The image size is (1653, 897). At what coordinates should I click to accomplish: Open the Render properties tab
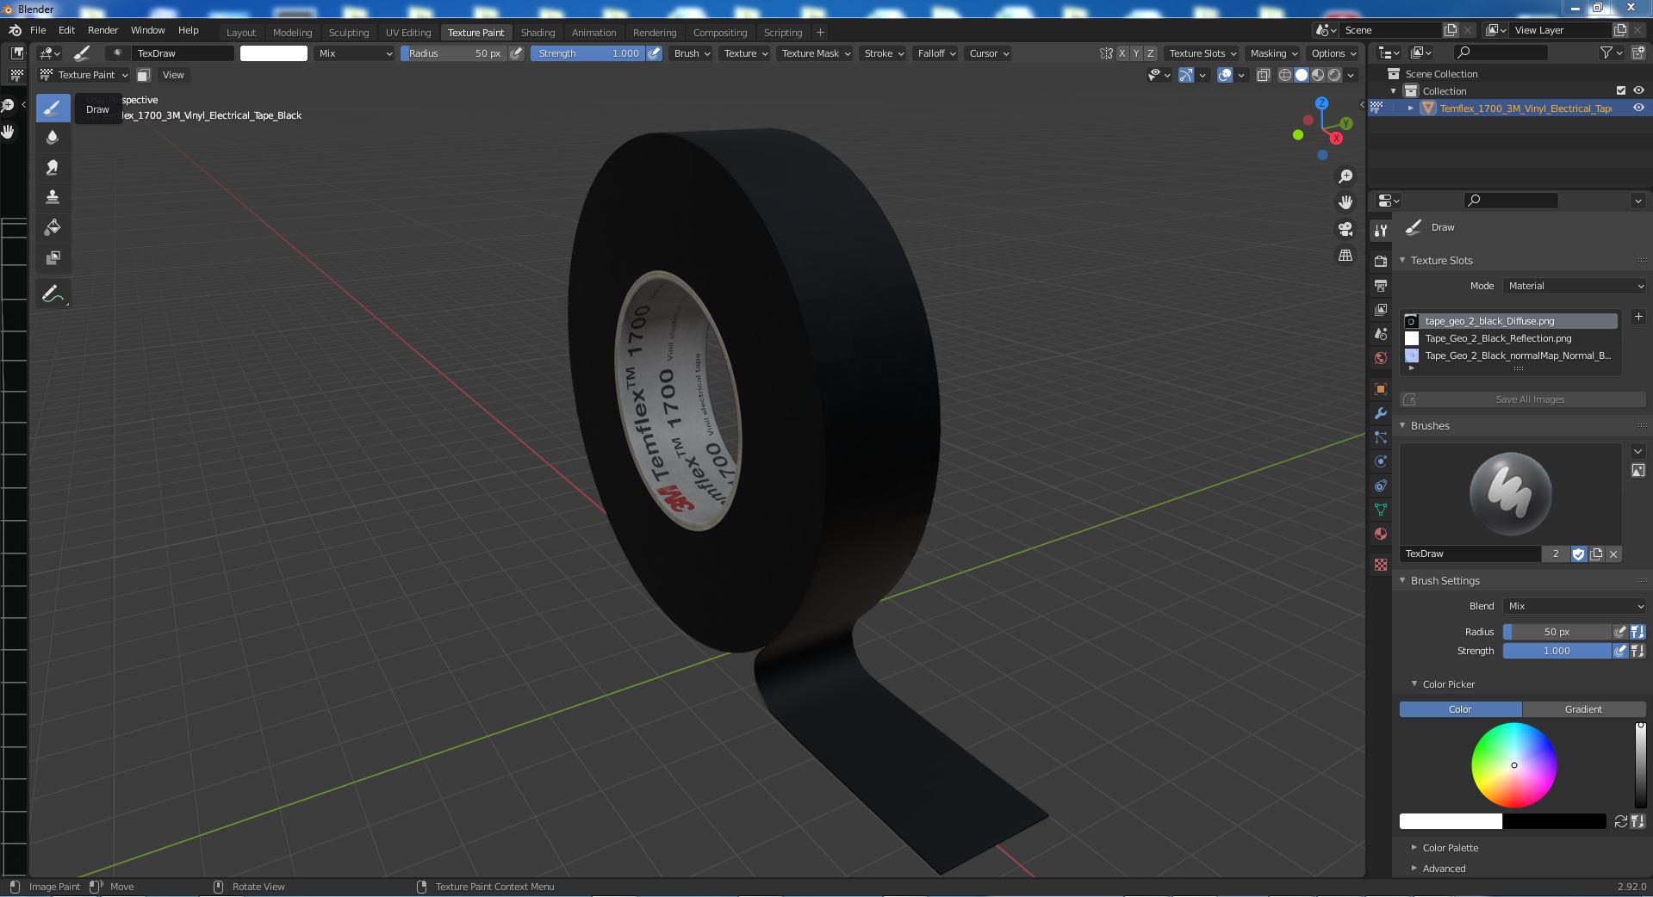1381,261
